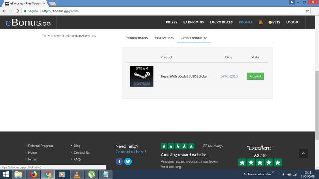Expand the desktop toolbar chevron

pyautogui.click(x=273, y=172)
